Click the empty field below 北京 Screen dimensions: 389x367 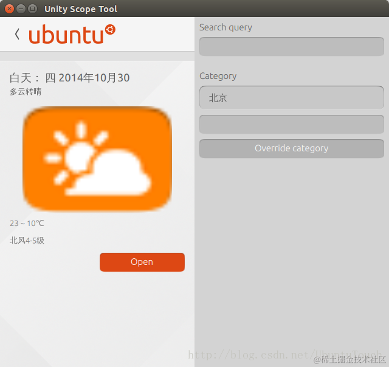pos(292,124)
